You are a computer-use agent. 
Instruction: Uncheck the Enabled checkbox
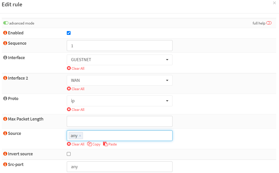tap(69, 33)
